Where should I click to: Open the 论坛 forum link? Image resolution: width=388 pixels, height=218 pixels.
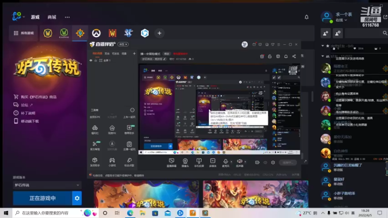(23, 105)
